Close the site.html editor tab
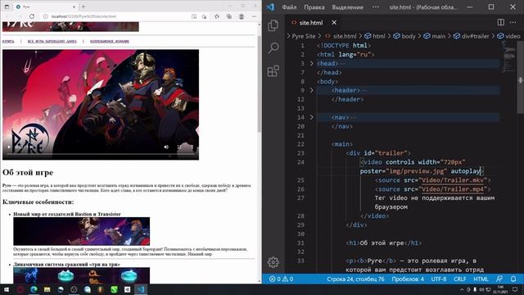The height and width of the screenshot is (295, 524). [334, 22]
